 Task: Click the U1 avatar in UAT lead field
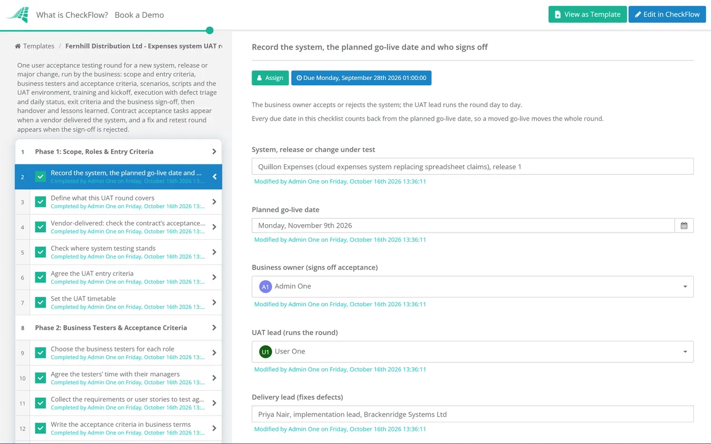pyautogui.click(x=266, y=351)
